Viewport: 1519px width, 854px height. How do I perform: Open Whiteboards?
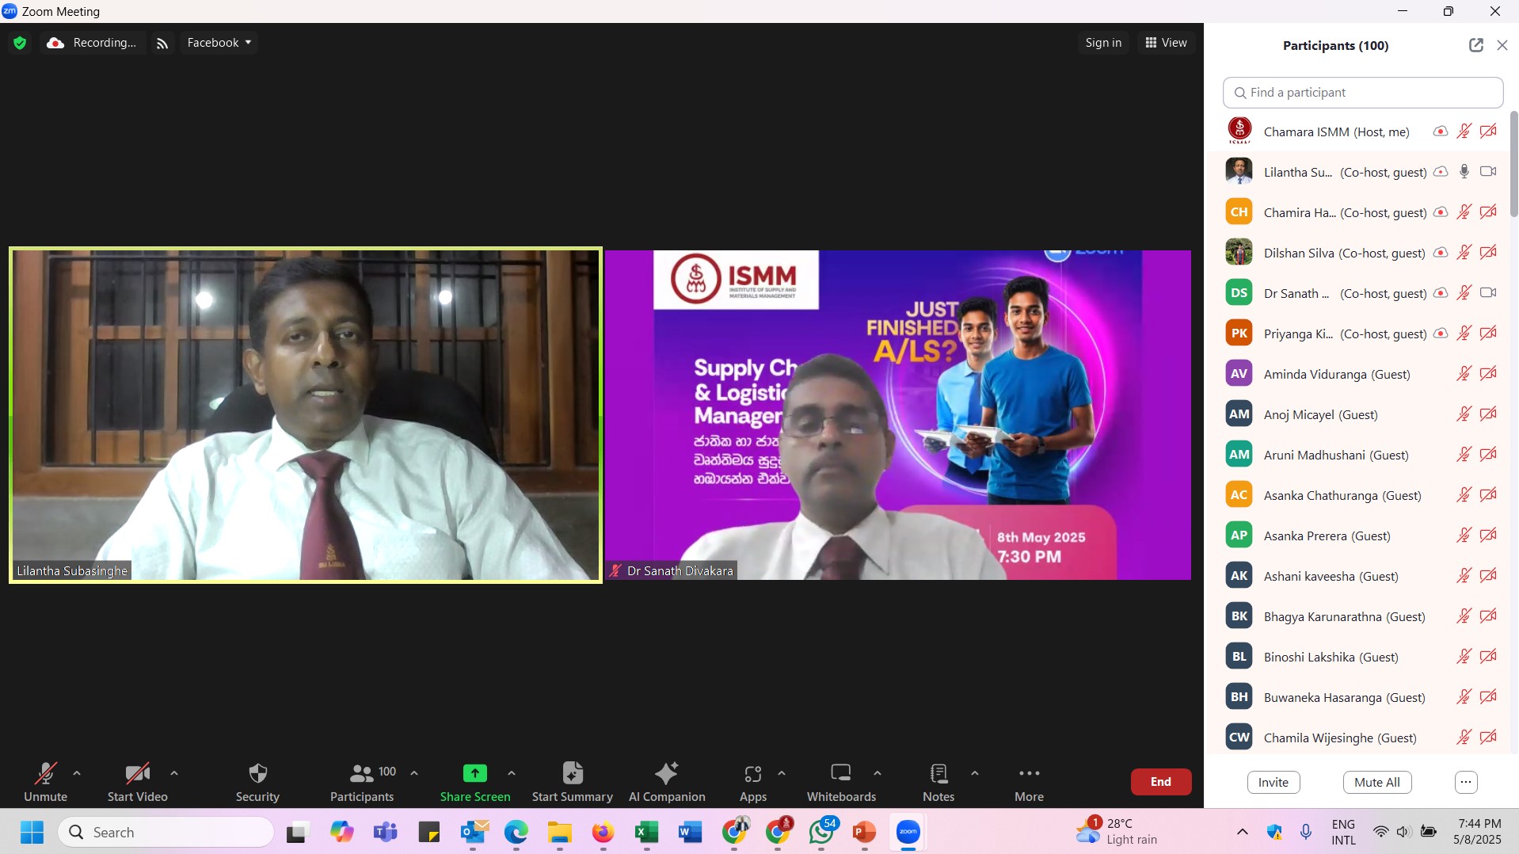841,782
